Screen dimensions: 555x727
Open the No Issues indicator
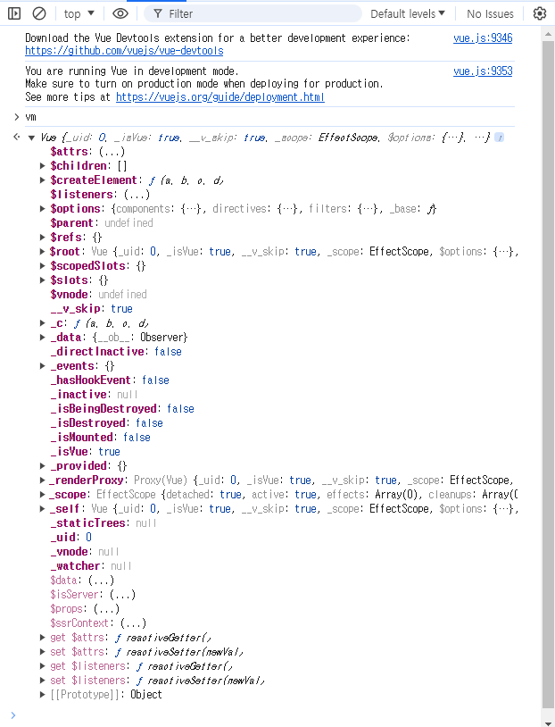tap(490, 14)
